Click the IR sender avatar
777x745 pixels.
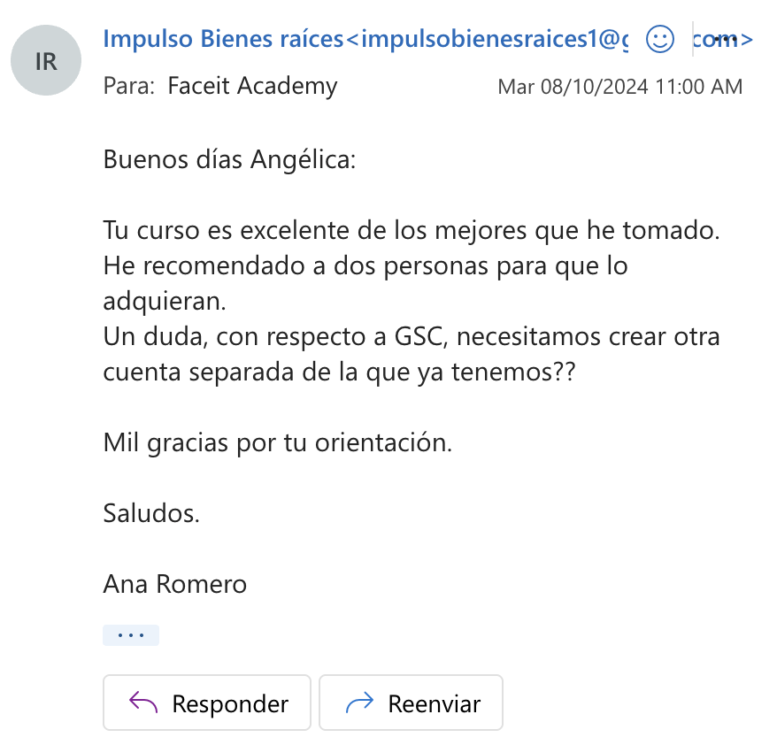45,60
